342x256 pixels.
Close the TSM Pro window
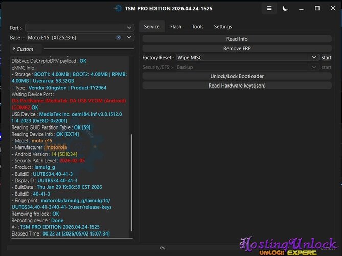pyautogui.click(x=333, y=8)
